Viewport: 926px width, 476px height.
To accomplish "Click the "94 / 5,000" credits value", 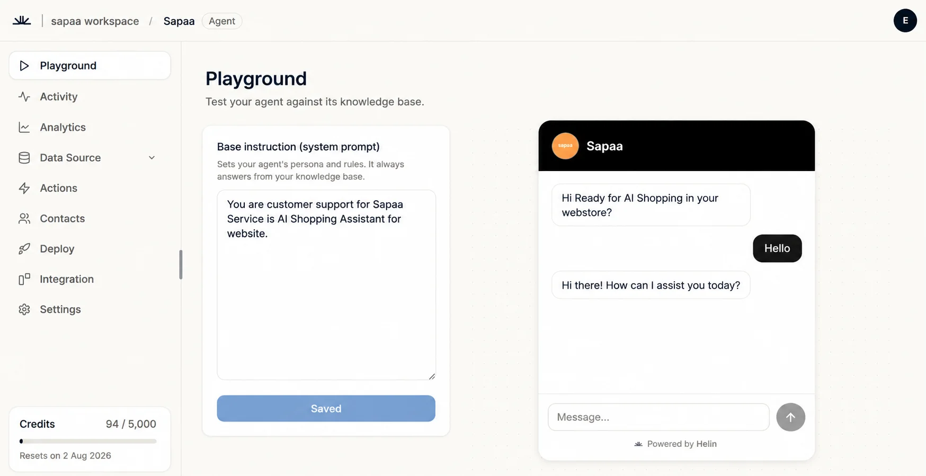I will 131,424.
